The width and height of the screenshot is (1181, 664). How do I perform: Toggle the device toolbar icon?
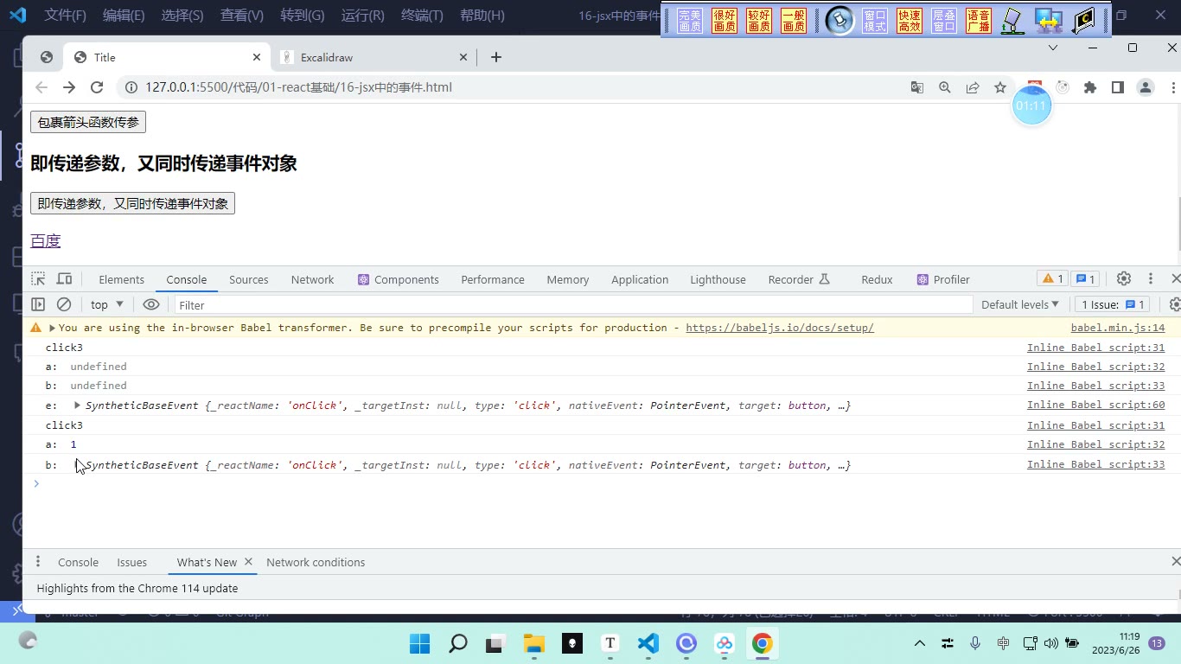coord(64,278)
